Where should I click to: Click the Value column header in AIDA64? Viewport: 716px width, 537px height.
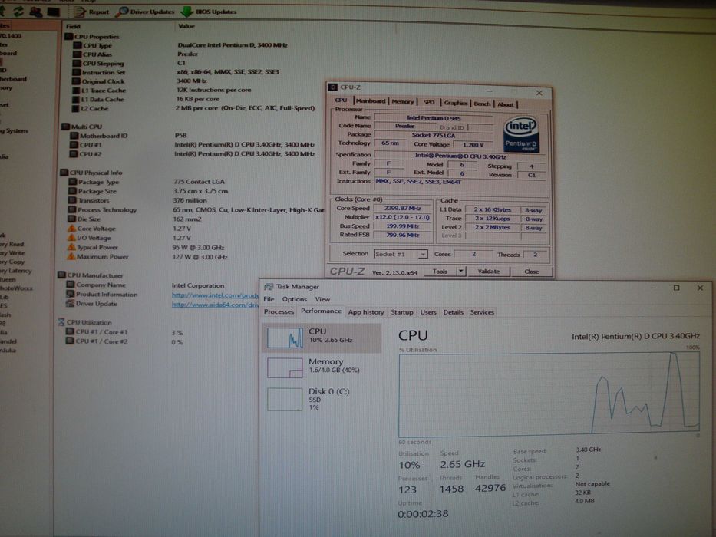[186, 26]
